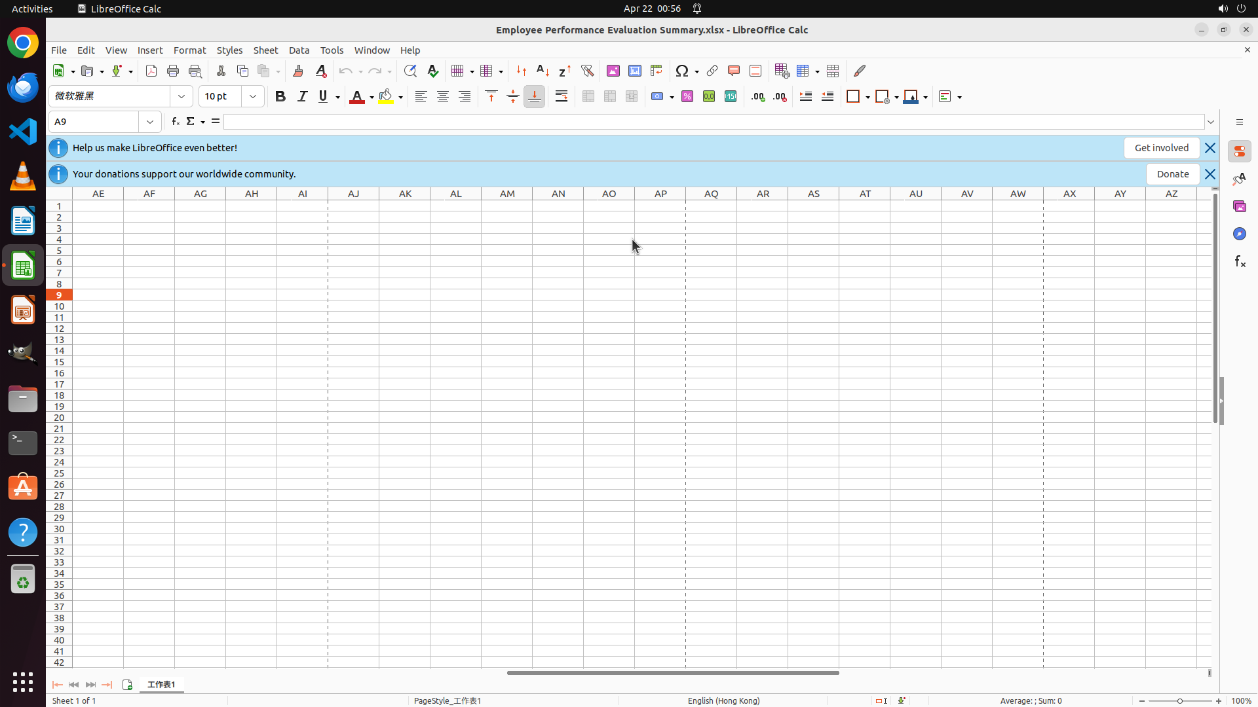Viewport: 1258px width, 707px height.
Task: Open the sidebar Navigator panel
Action: tap(1239, 234)
